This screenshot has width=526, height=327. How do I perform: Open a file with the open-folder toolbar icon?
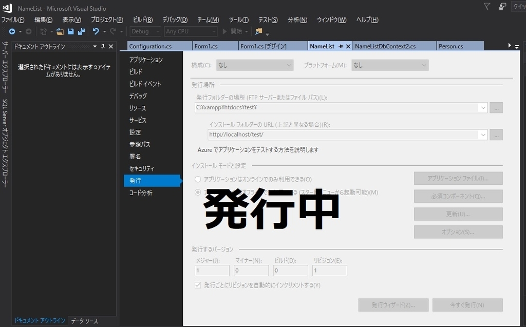click(59, 31)
